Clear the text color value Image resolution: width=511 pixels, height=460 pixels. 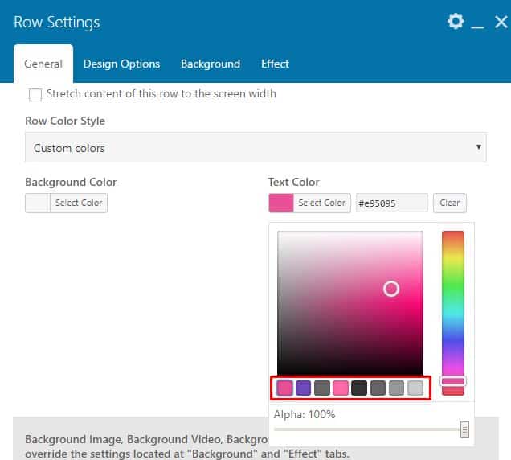(x=450, y=203)
